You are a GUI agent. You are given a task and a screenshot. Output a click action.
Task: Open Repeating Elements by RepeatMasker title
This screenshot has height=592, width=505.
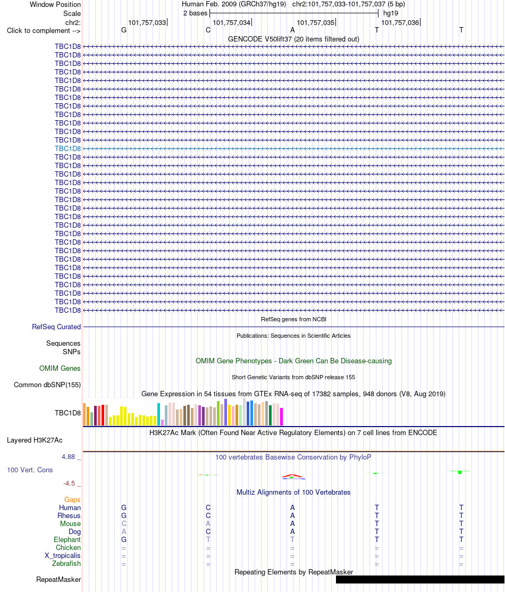click(293, 572)
